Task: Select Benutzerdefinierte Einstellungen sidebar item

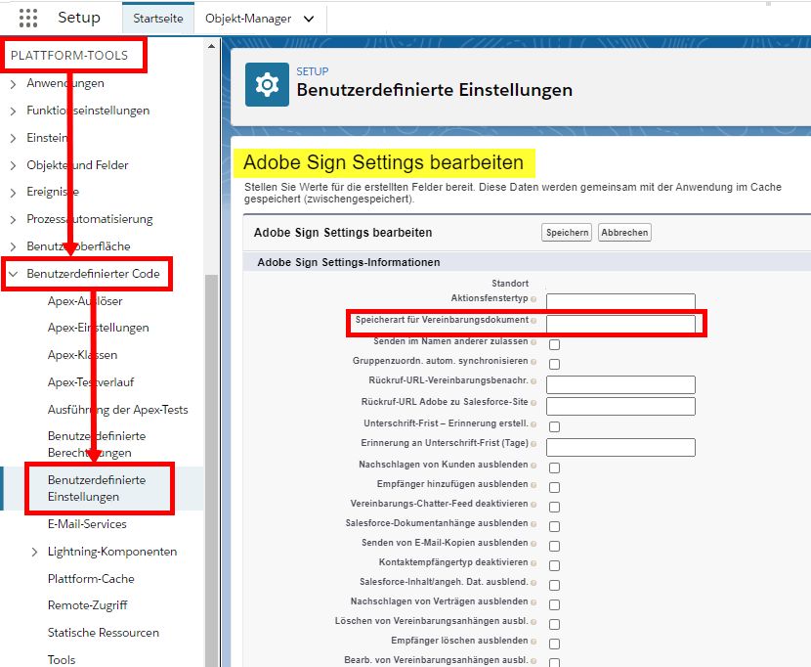Action: [x=97, y=488]
